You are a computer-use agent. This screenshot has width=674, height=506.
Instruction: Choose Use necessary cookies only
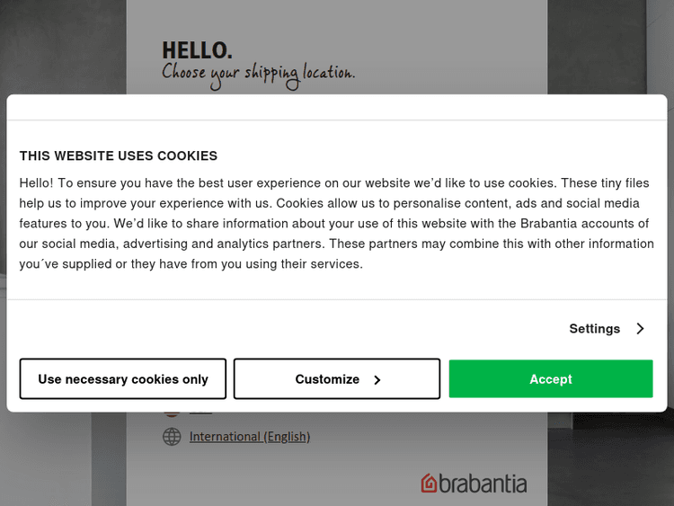123,379
